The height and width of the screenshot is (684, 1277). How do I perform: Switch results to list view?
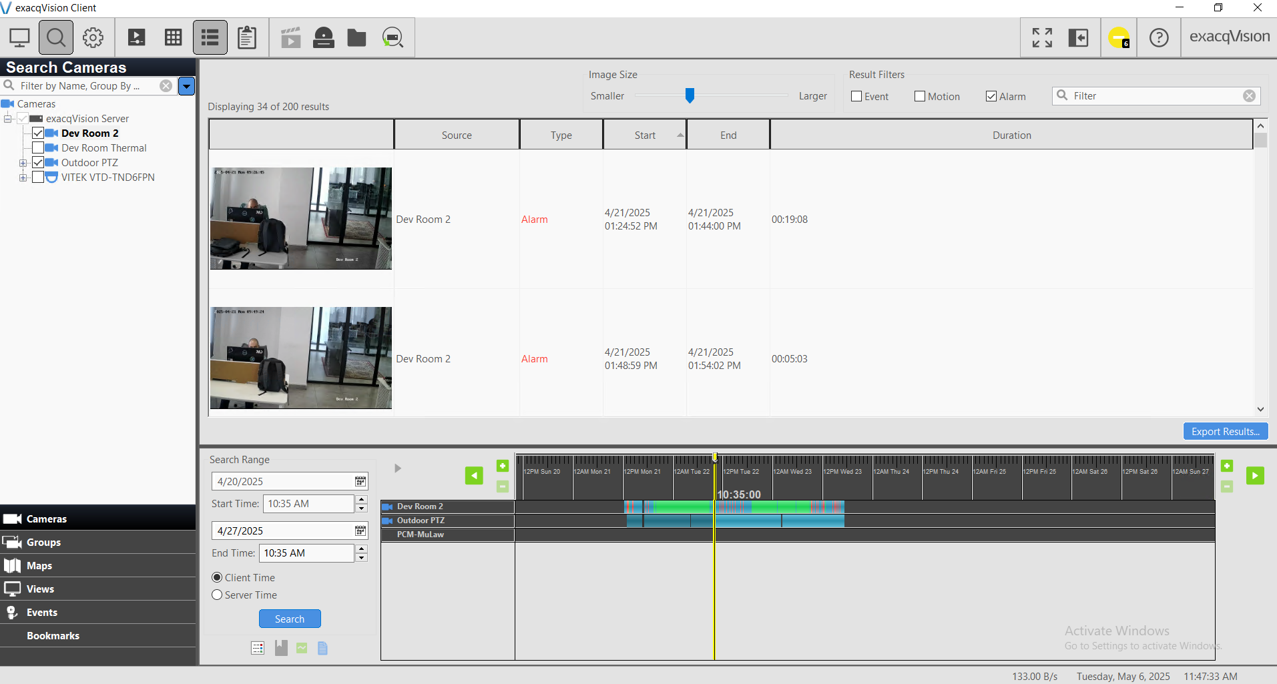pos(210,37)
